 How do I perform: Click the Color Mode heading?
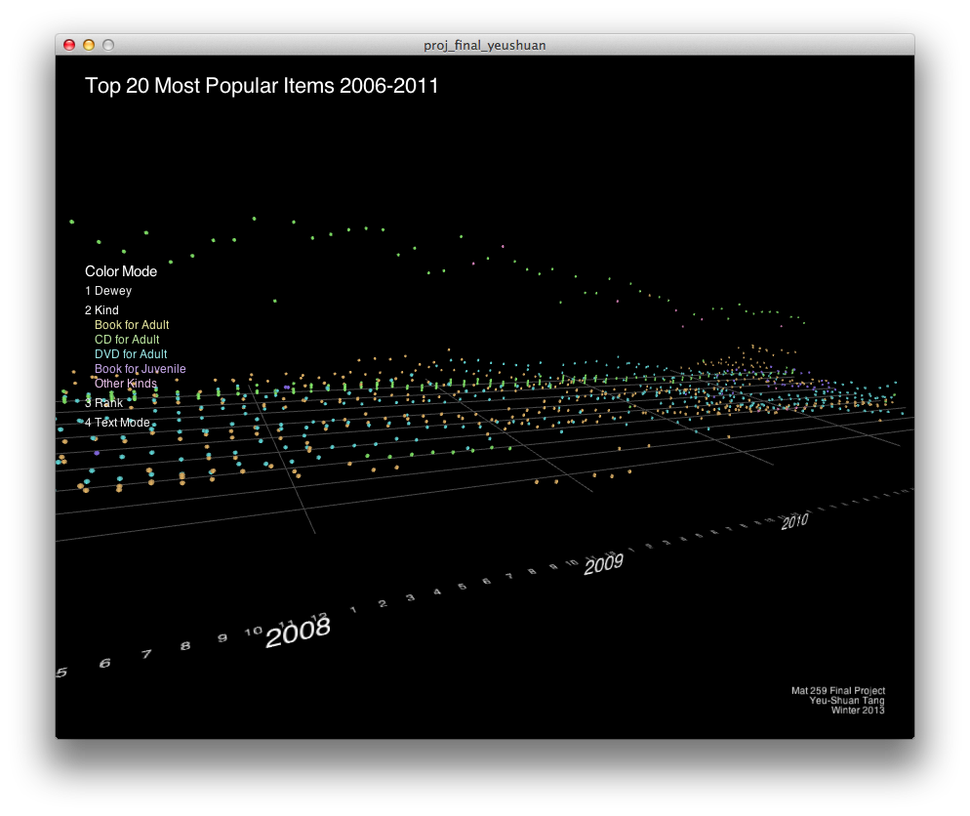pos(121,271)
